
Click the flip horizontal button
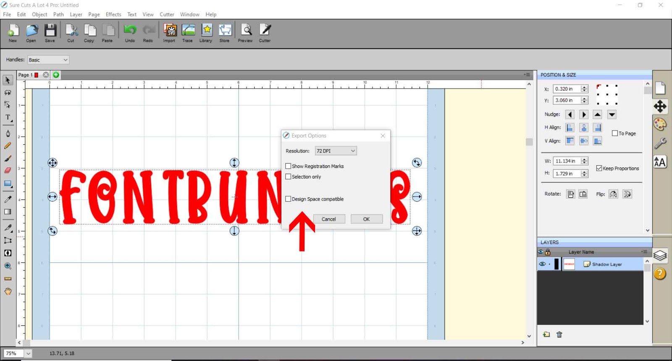click(613, 194)
